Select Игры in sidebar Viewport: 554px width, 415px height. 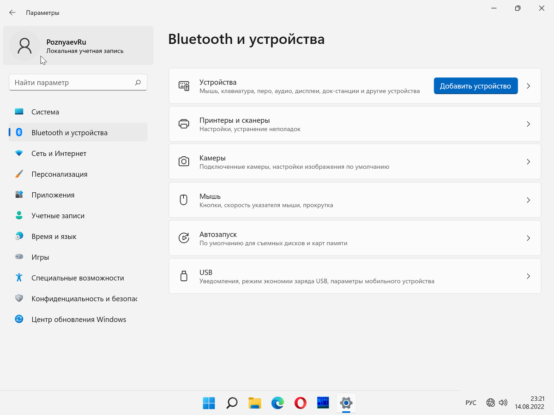pos(78,257)
